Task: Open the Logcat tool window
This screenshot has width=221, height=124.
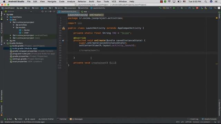Action: tap(30, 119)
